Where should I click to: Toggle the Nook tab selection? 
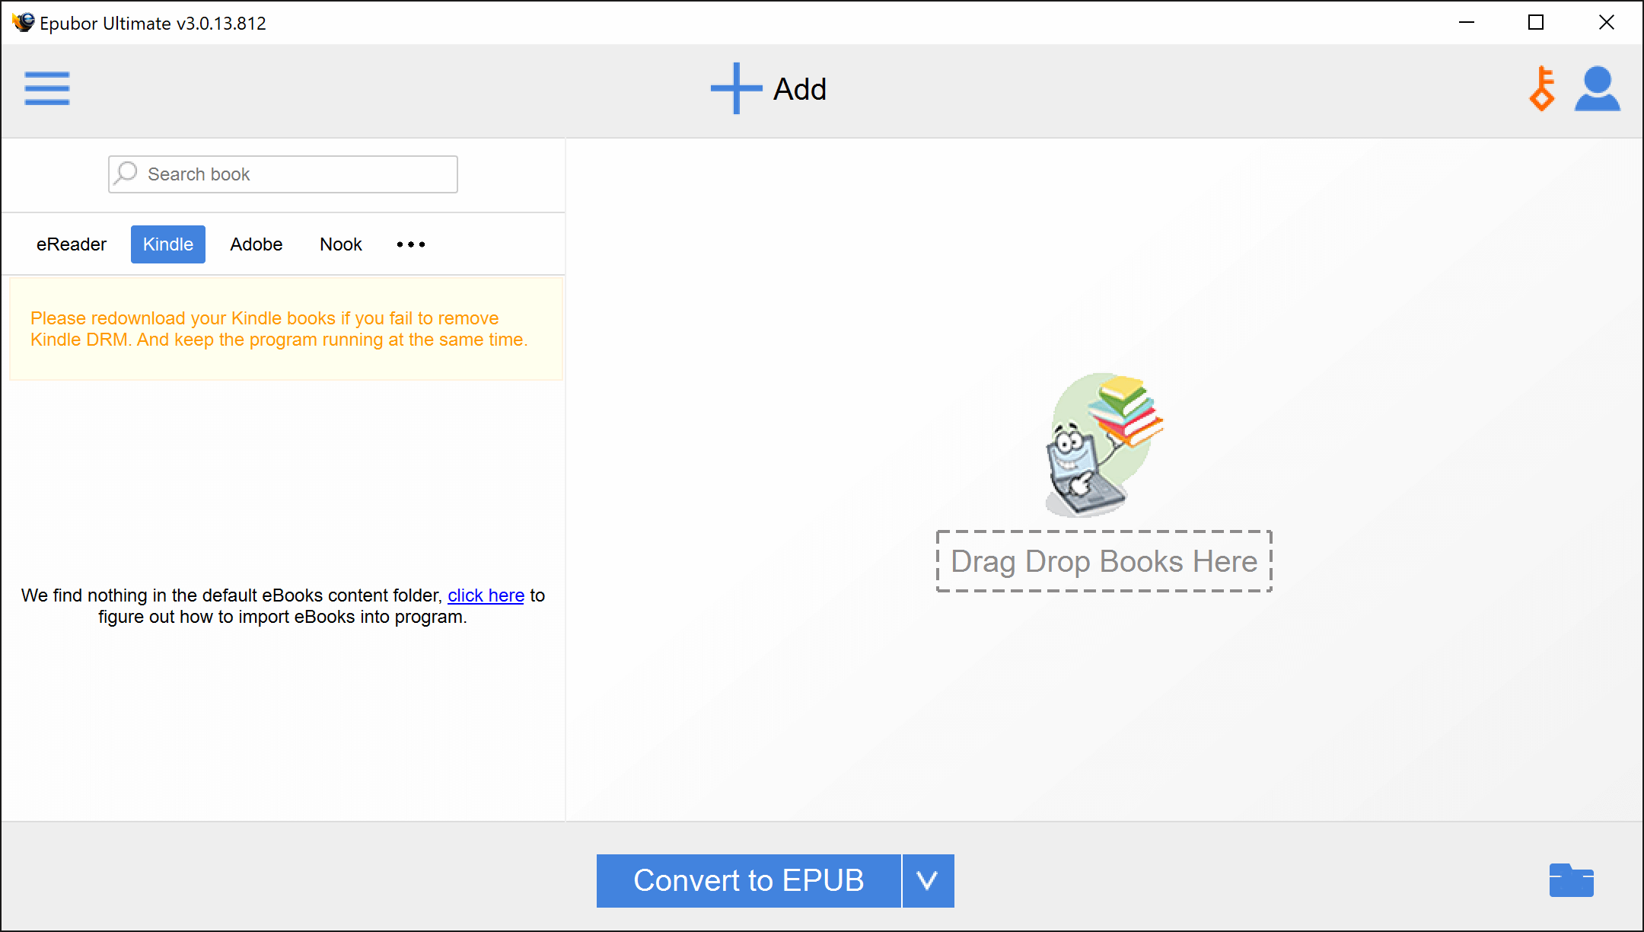pos(339,244)
